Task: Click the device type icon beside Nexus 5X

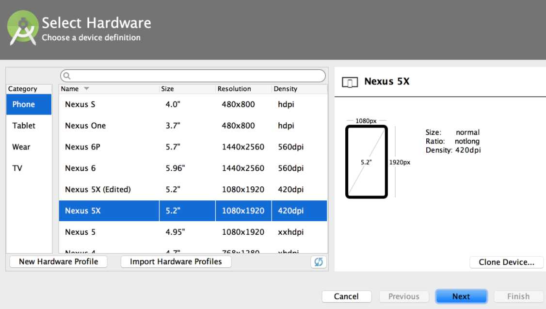Action: click(350, 82)
